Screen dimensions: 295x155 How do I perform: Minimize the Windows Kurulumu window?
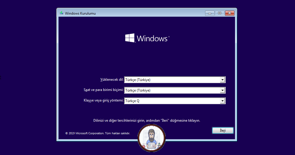(x=210, y=13)
